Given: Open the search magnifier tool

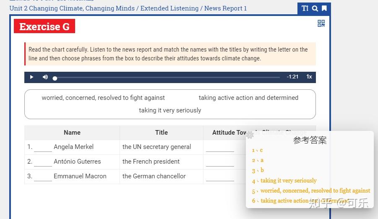Looking at the screenshot, I should [x=315, y=8].
